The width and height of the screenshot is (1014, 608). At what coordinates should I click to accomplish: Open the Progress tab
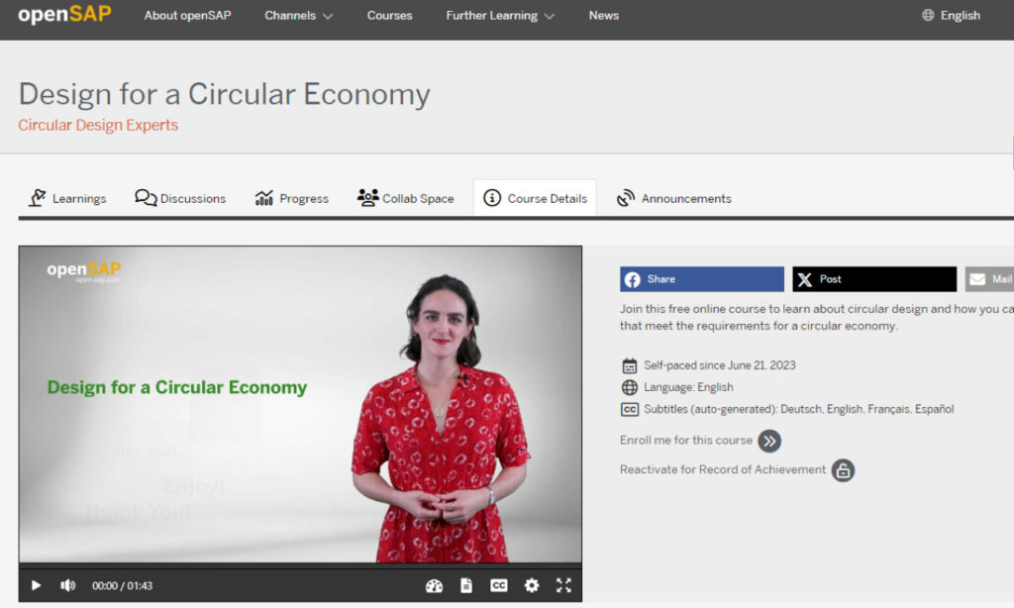pyautogui.click(x=292, y=198)
